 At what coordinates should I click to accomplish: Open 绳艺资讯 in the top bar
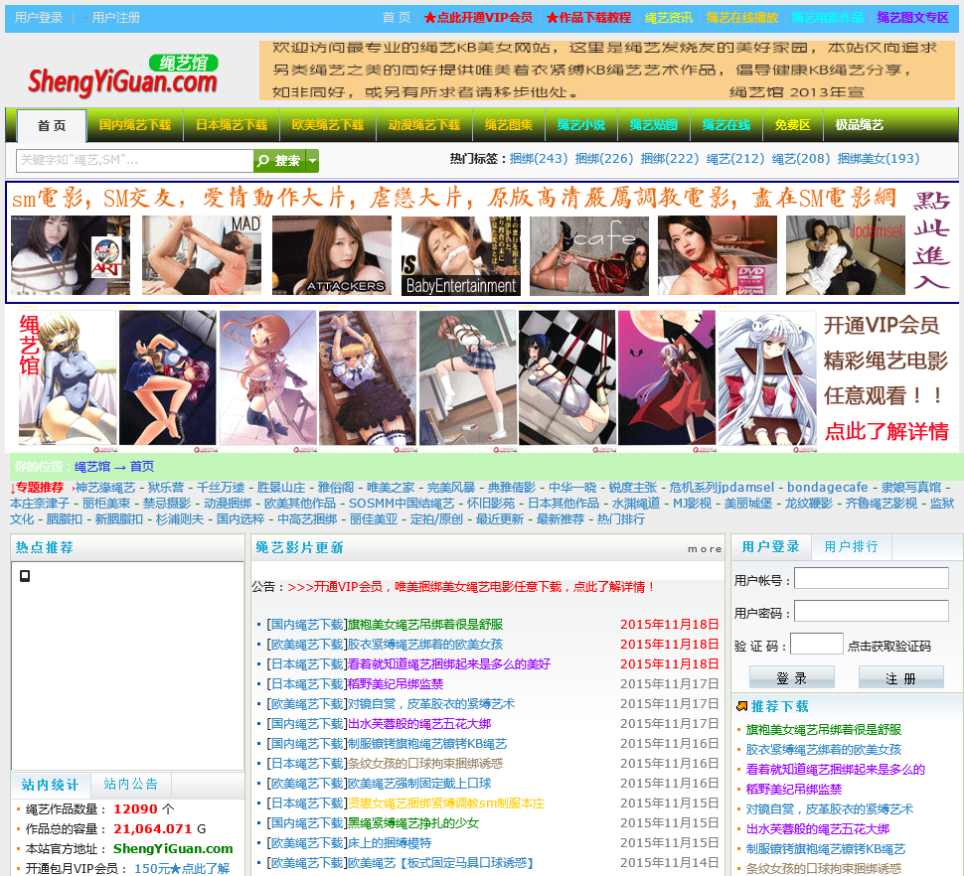pyautogui.click(x=668, y=18)
